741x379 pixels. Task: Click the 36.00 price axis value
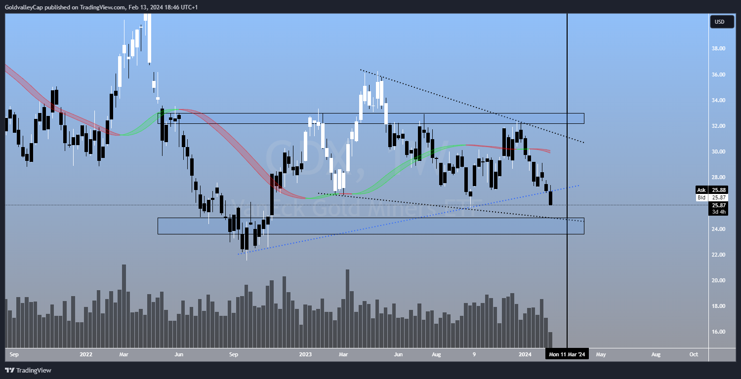718,75
